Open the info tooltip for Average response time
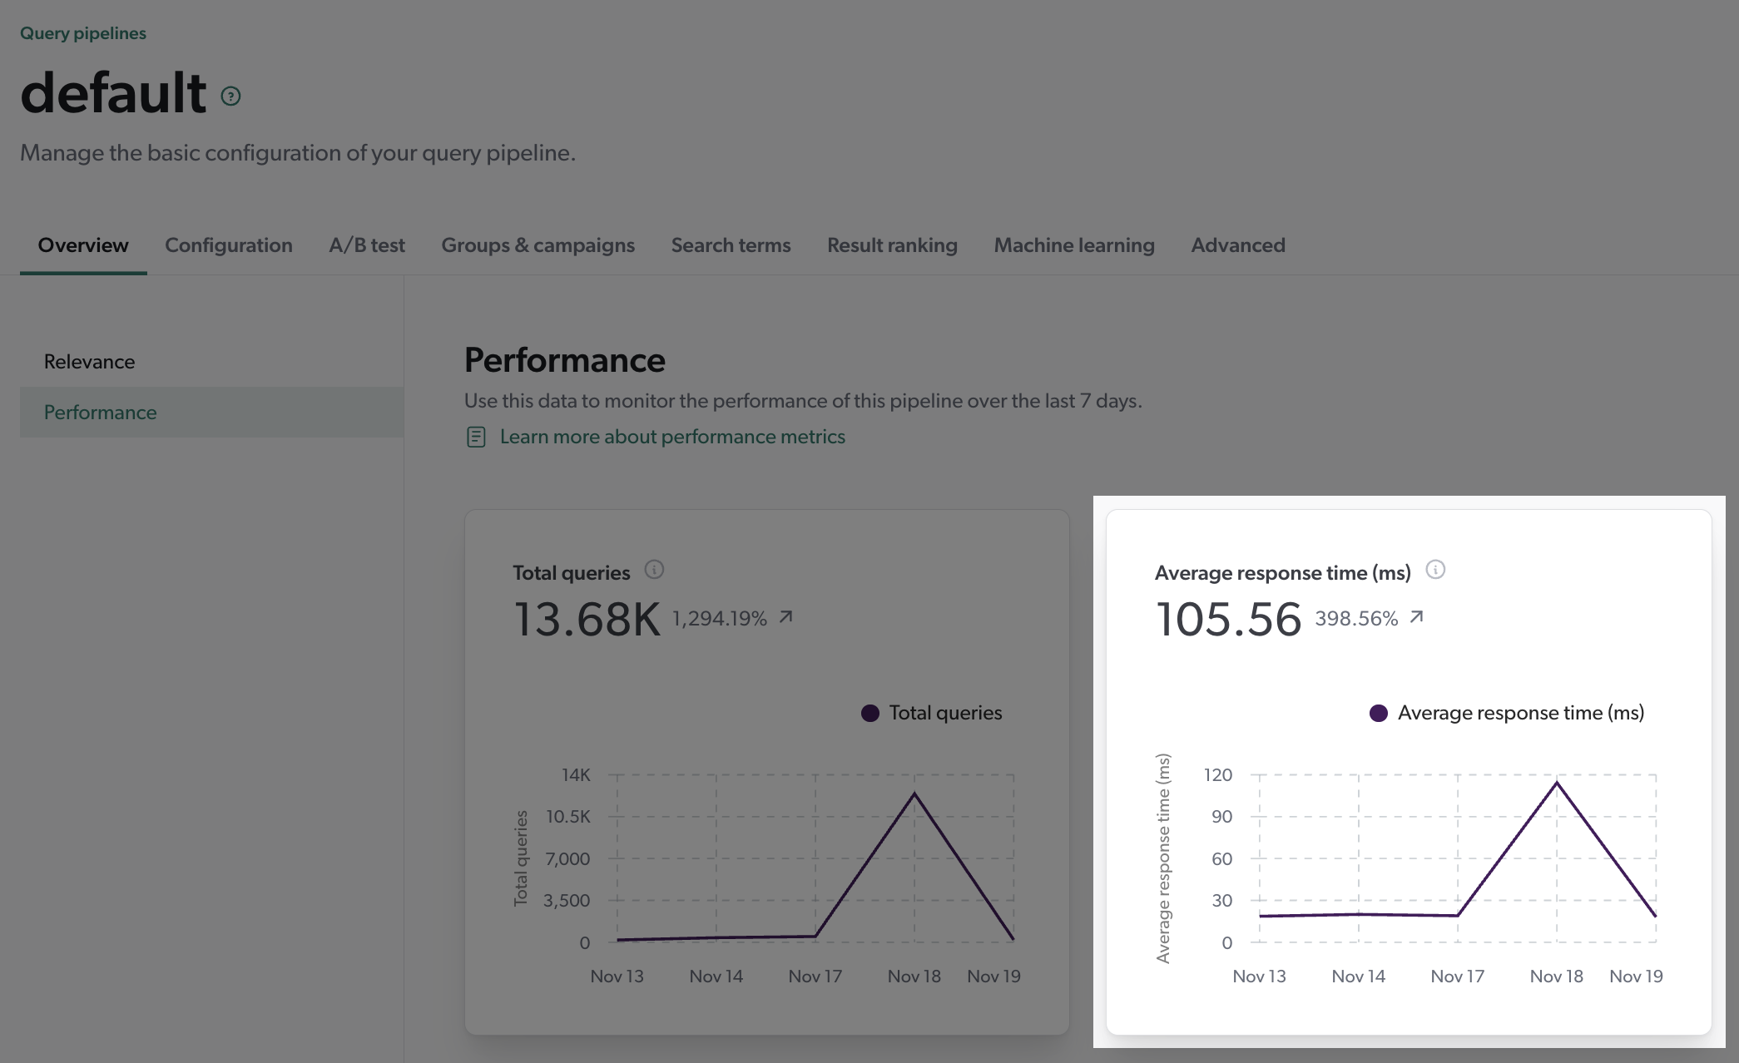The width and height of the screenshot is (1739, 1063). [1434, 571]
